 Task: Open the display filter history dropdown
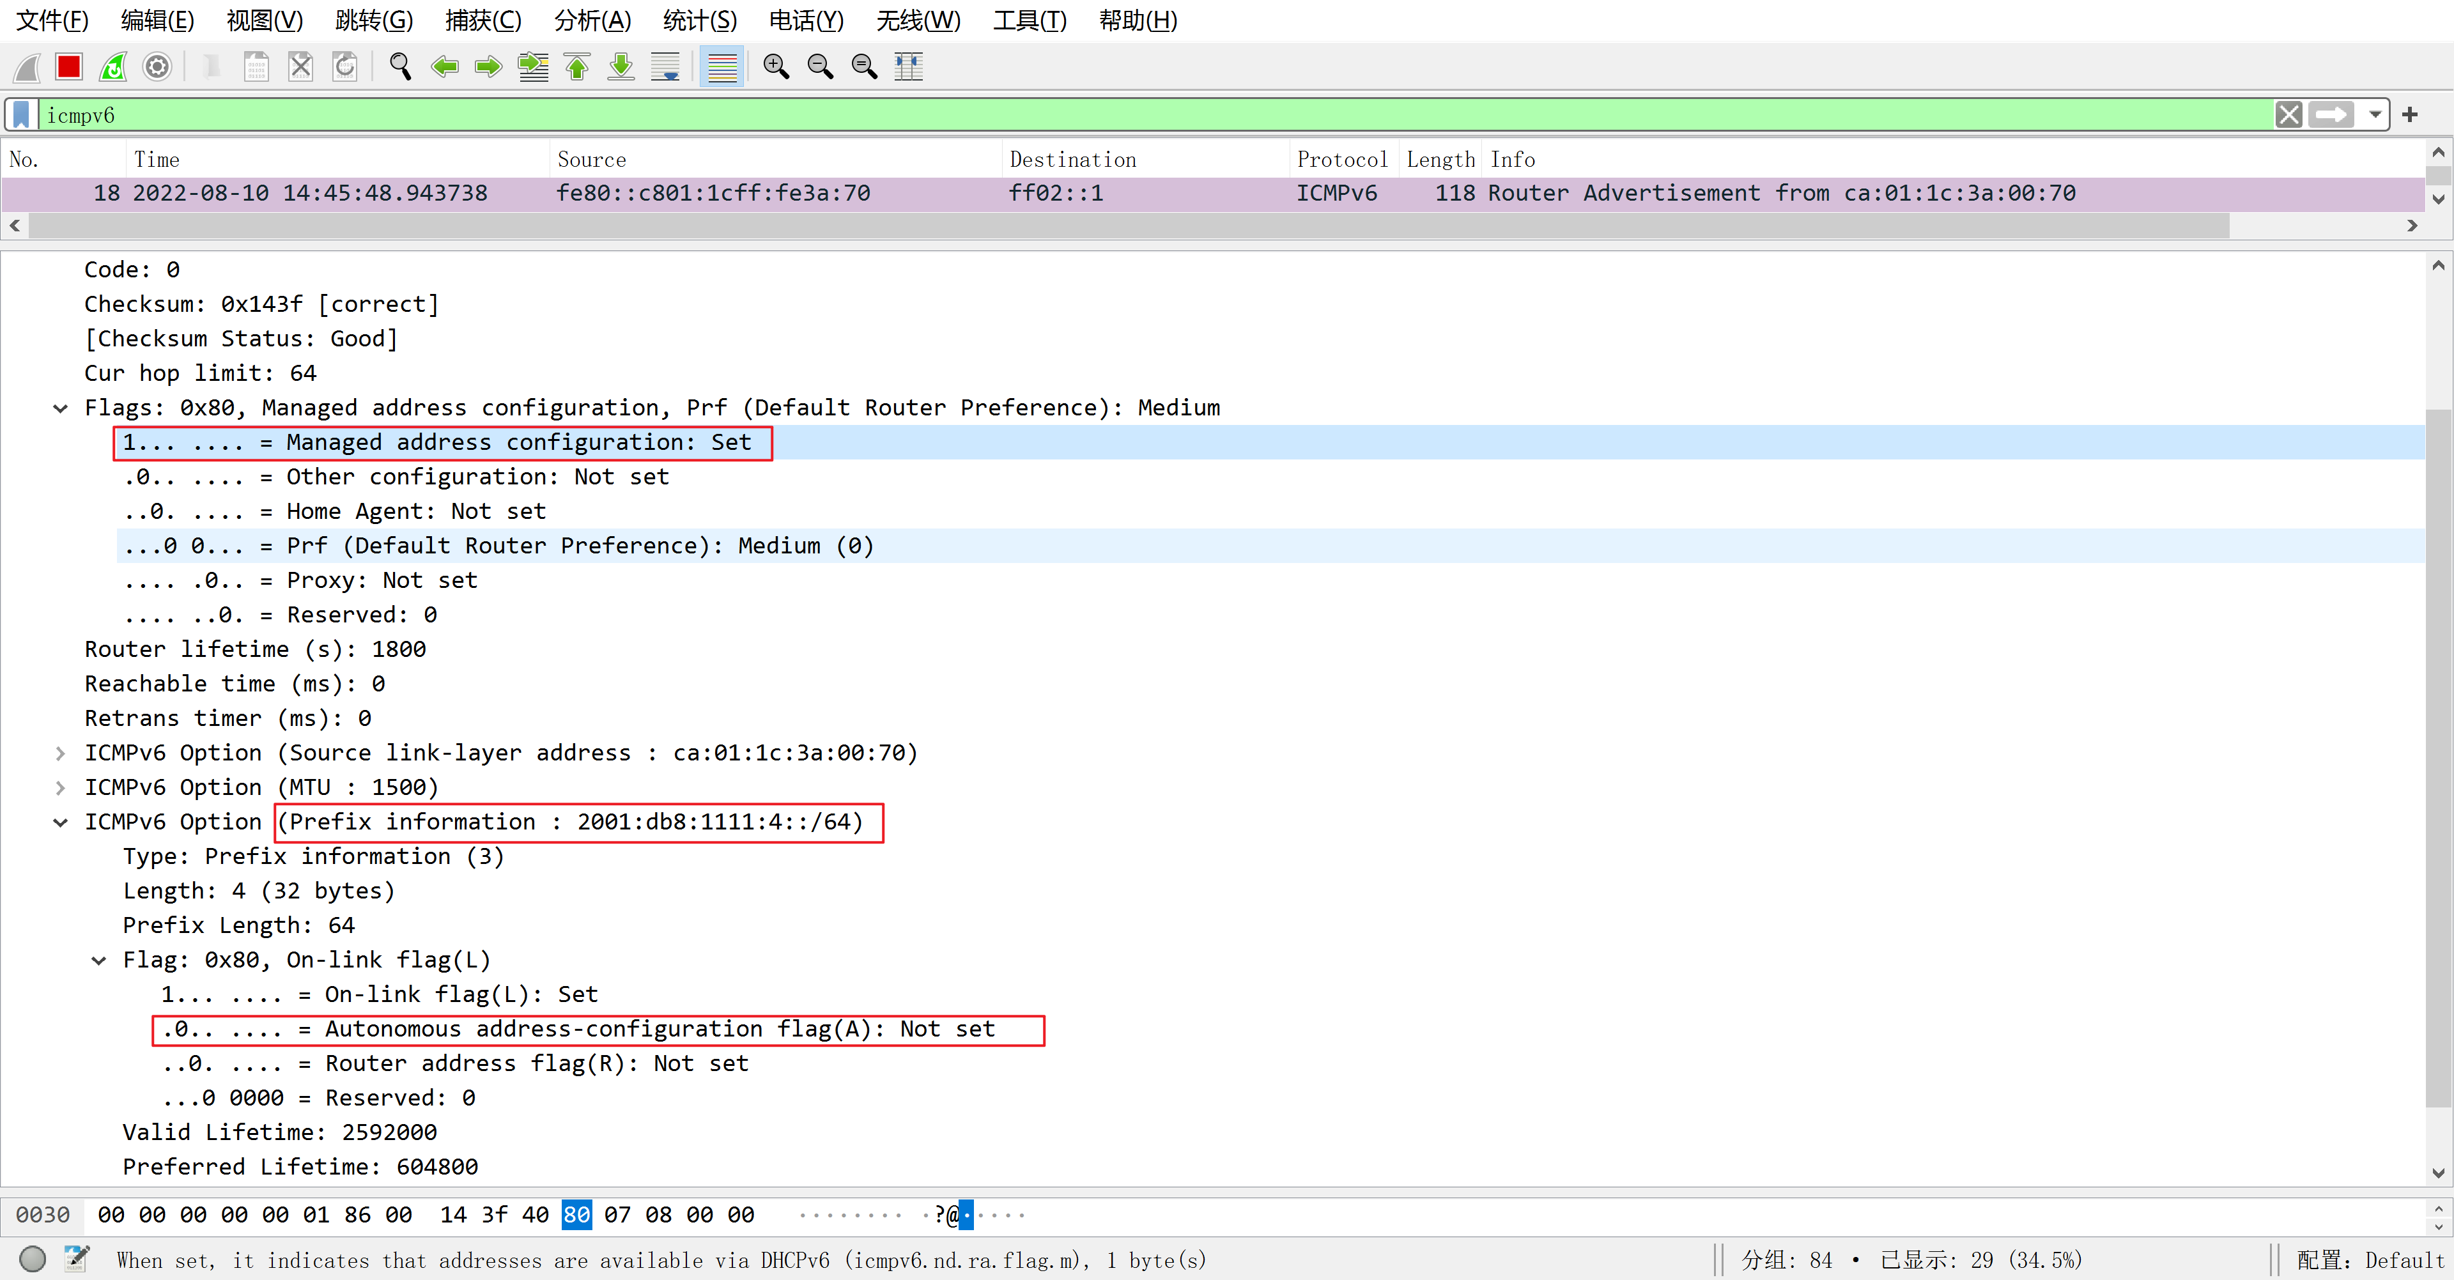(x=2375, y=115)
